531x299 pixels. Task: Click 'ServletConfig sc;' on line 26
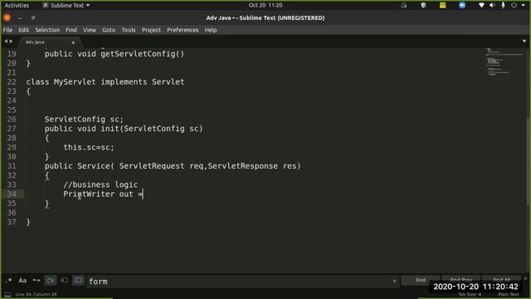[x=84, y=119]
